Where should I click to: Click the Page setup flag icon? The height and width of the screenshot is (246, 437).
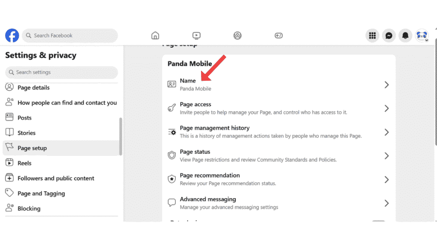coord(9,147)
